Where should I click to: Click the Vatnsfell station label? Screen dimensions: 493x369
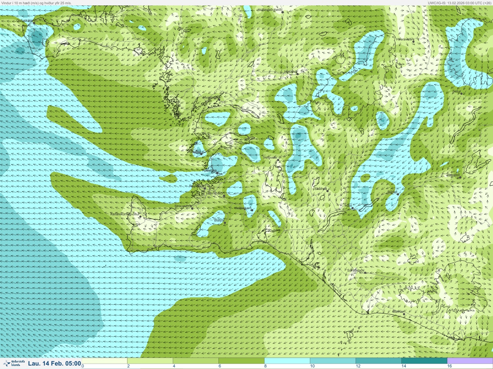point(453,175)
